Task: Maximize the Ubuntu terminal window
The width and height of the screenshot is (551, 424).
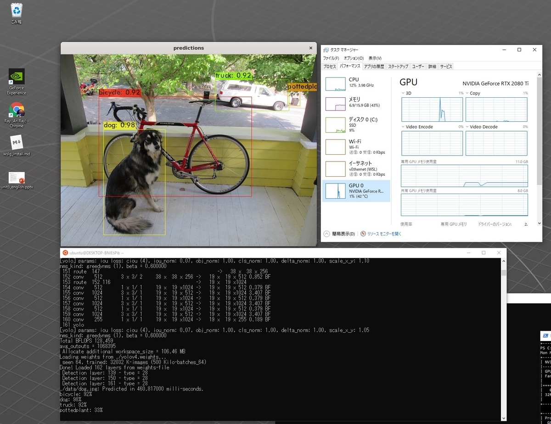Action: click(484, 253)
